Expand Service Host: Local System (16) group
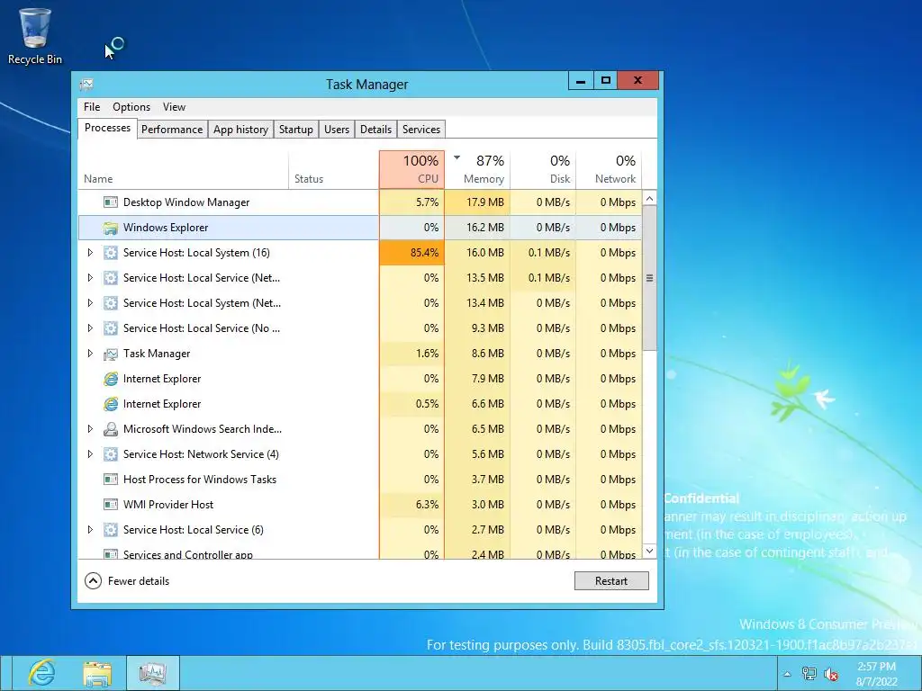922x691 pixels. [90, 253]
